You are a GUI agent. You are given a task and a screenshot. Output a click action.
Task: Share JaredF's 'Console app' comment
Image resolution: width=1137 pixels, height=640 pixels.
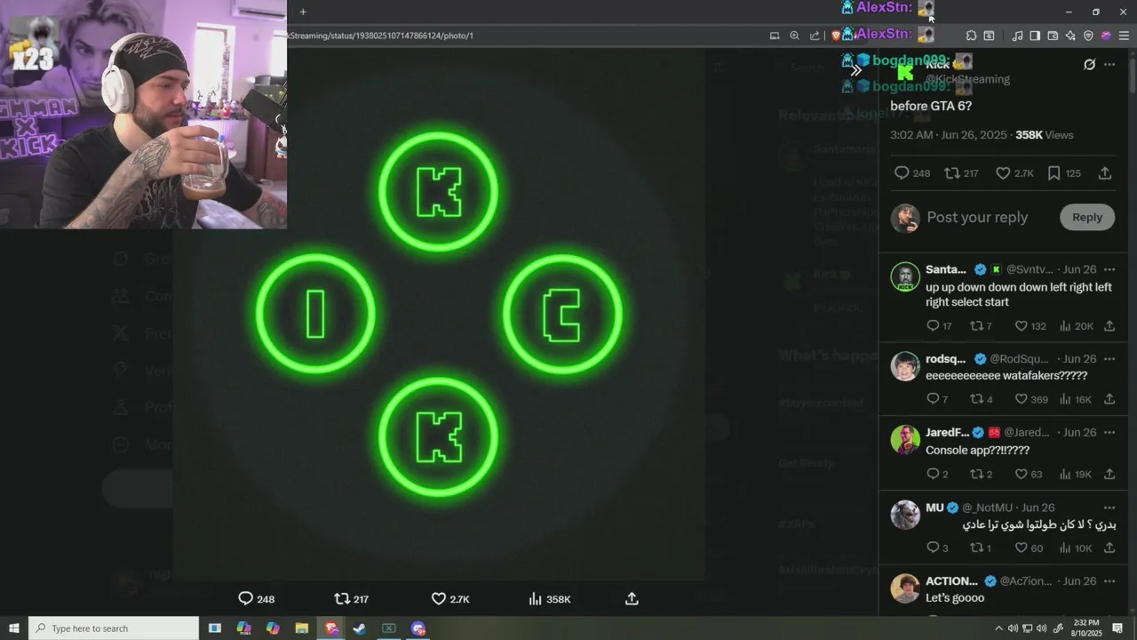[1109, 475]
